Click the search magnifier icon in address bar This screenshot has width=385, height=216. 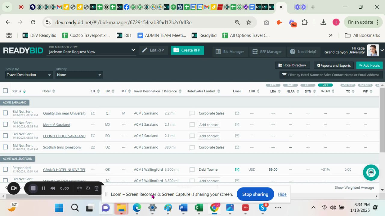click(237, 22)
